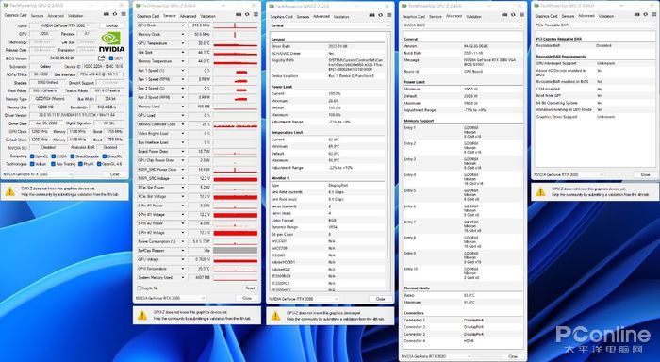The height and width of the screenshot is (362, 660).
Task: Enable the Log to file checkbox
Action: (140, 288)
